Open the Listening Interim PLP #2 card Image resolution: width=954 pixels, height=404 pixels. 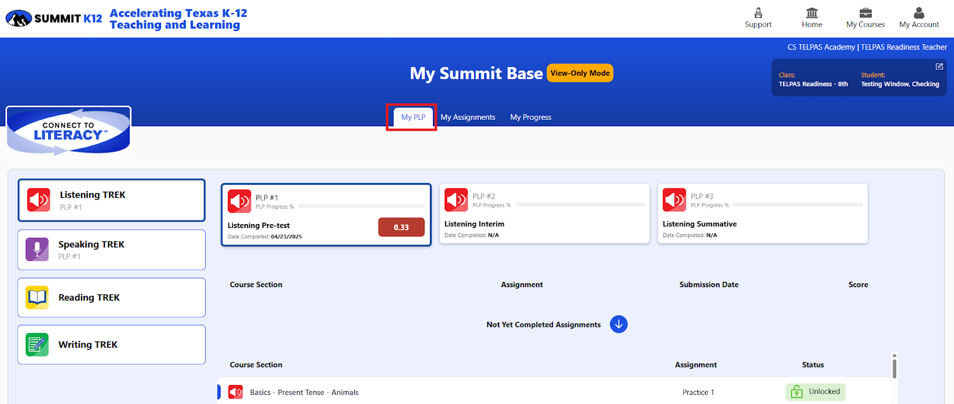544,213
